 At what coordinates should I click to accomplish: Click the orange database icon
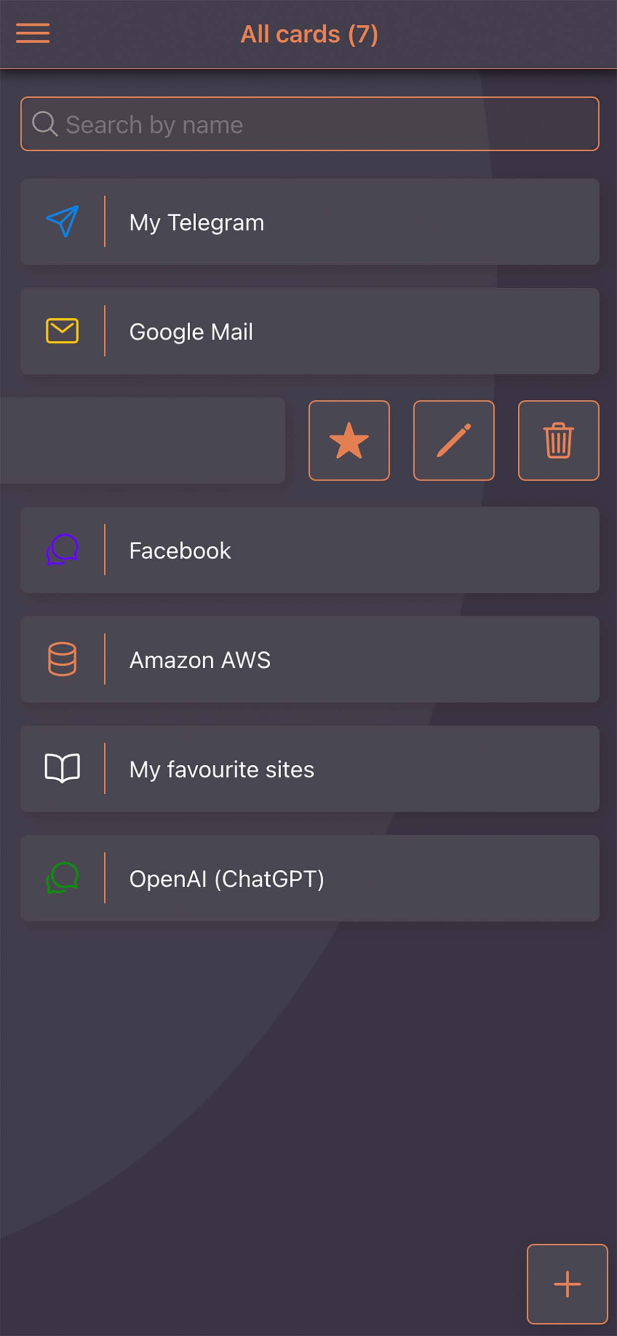[62, 659]
